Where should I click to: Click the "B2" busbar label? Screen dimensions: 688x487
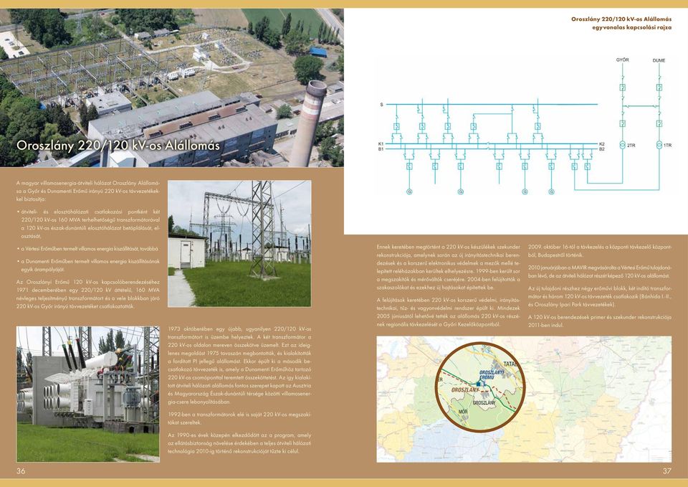602,149
